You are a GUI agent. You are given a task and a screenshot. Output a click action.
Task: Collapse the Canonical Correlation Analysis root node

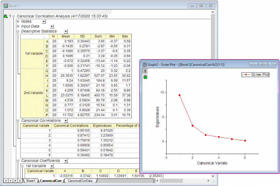pyautogui.click(x=14, y=16)
